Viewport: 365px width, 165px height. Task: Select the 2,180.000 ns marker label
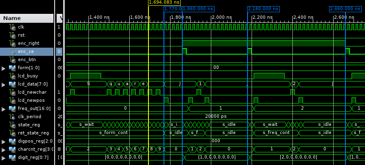(x=263, y=9)
